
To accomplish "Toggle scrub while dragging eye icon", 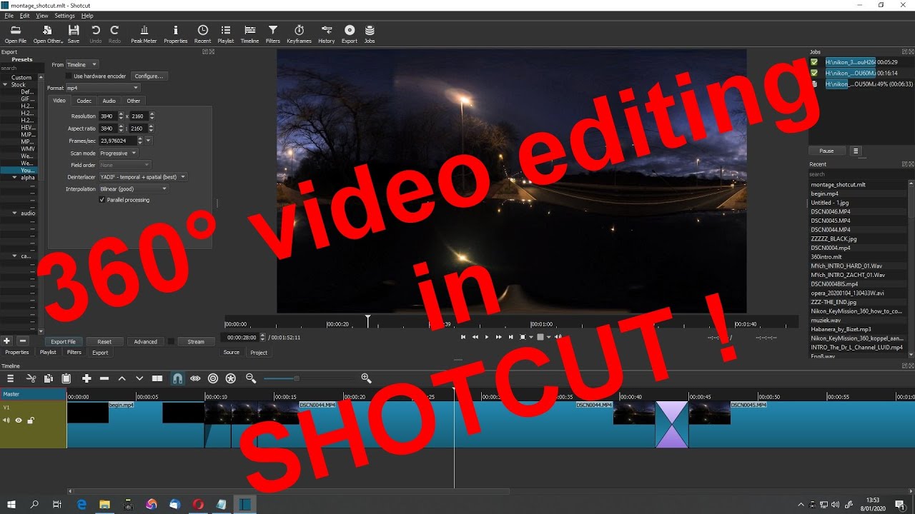I will coord(195,378).
